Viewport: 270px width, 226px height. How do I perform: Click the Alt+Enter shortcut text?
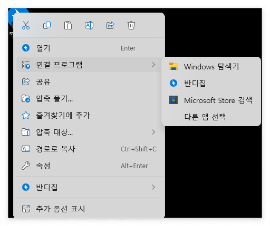pyautogui.click(x=134, y=166)
